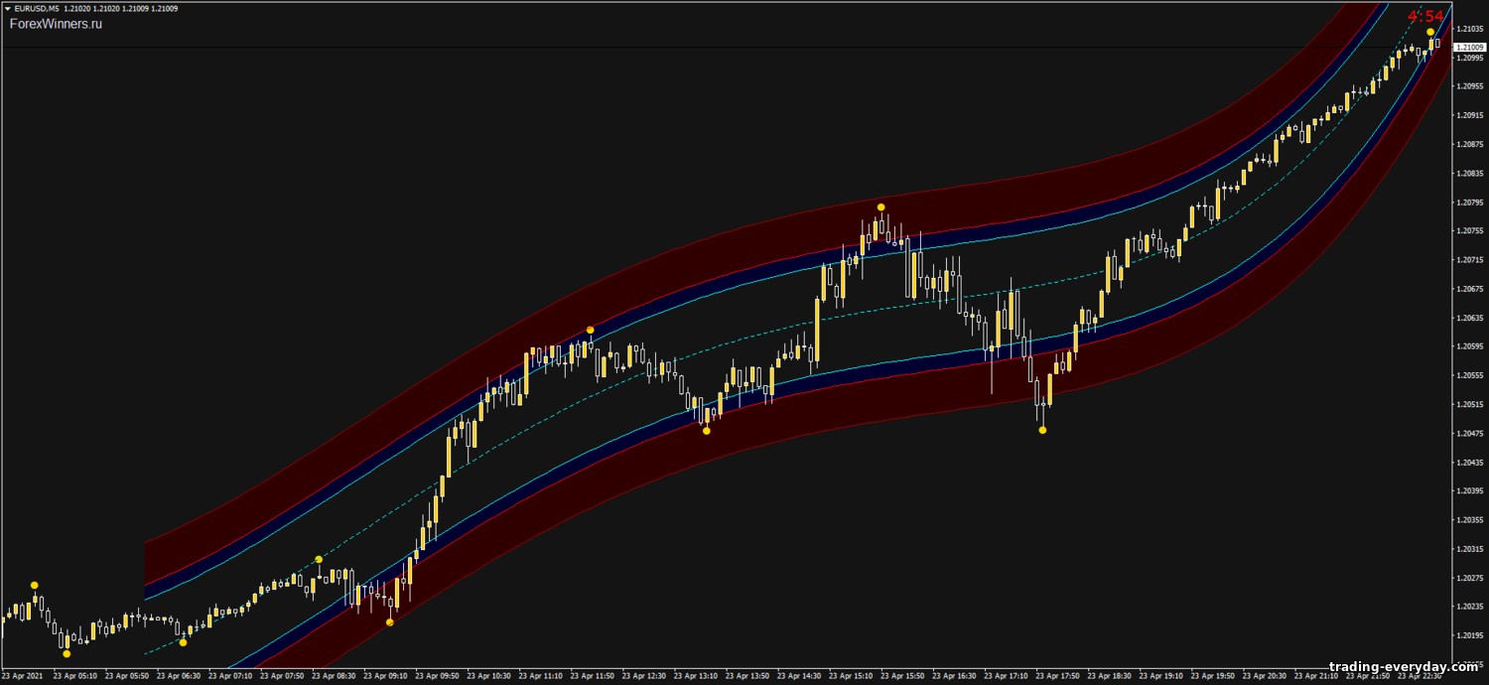Click the 23 Apr 12:30 time label
1489x685 pixels.
click(643, 677)
